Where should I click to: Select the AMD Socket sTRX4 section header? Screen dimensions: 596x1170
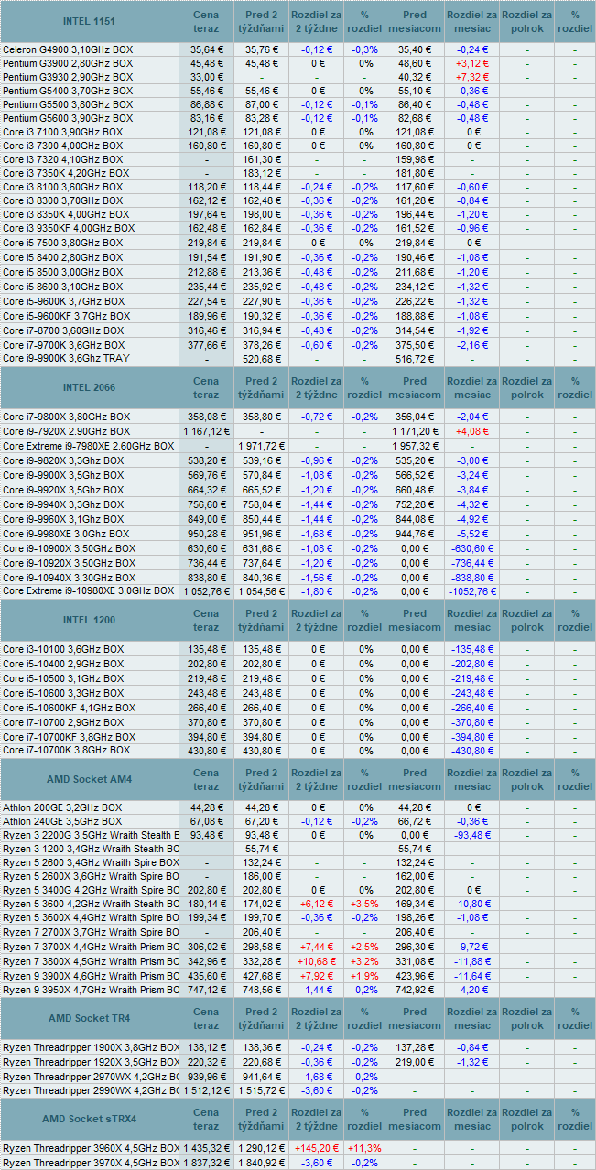[x=90, y=1120]
